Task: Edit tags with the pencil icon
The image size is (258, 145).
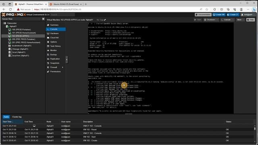Action: [x=105, y=20]
